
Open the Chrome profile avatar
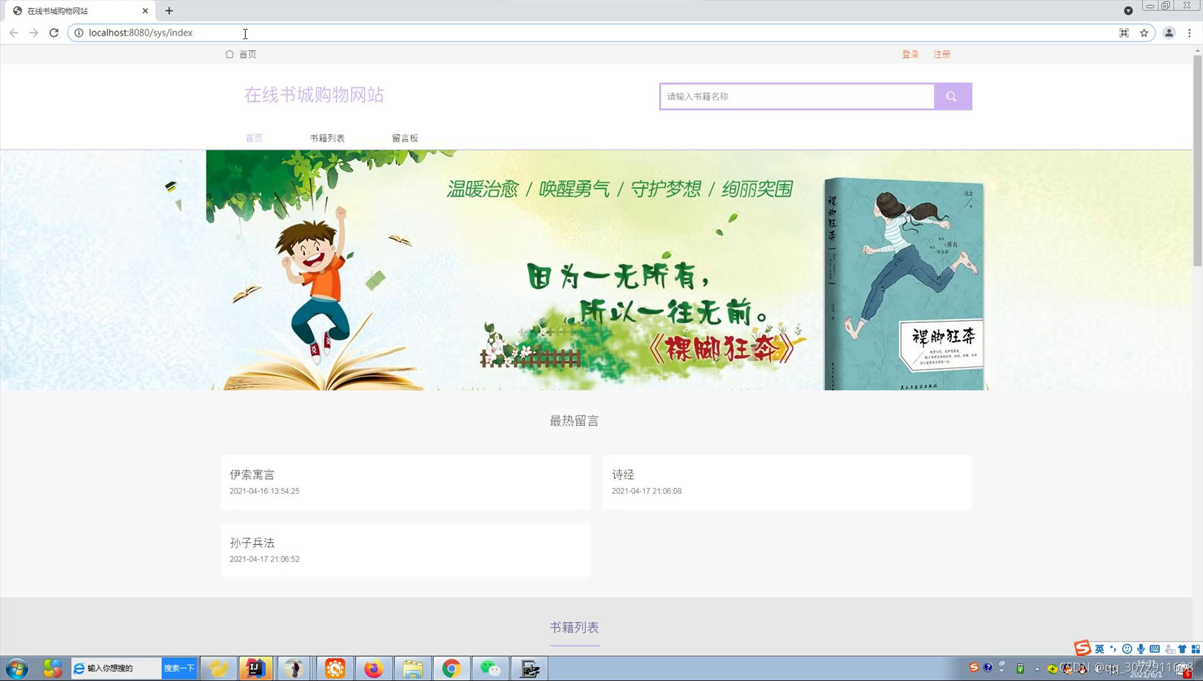click(x=1169, y=33)
